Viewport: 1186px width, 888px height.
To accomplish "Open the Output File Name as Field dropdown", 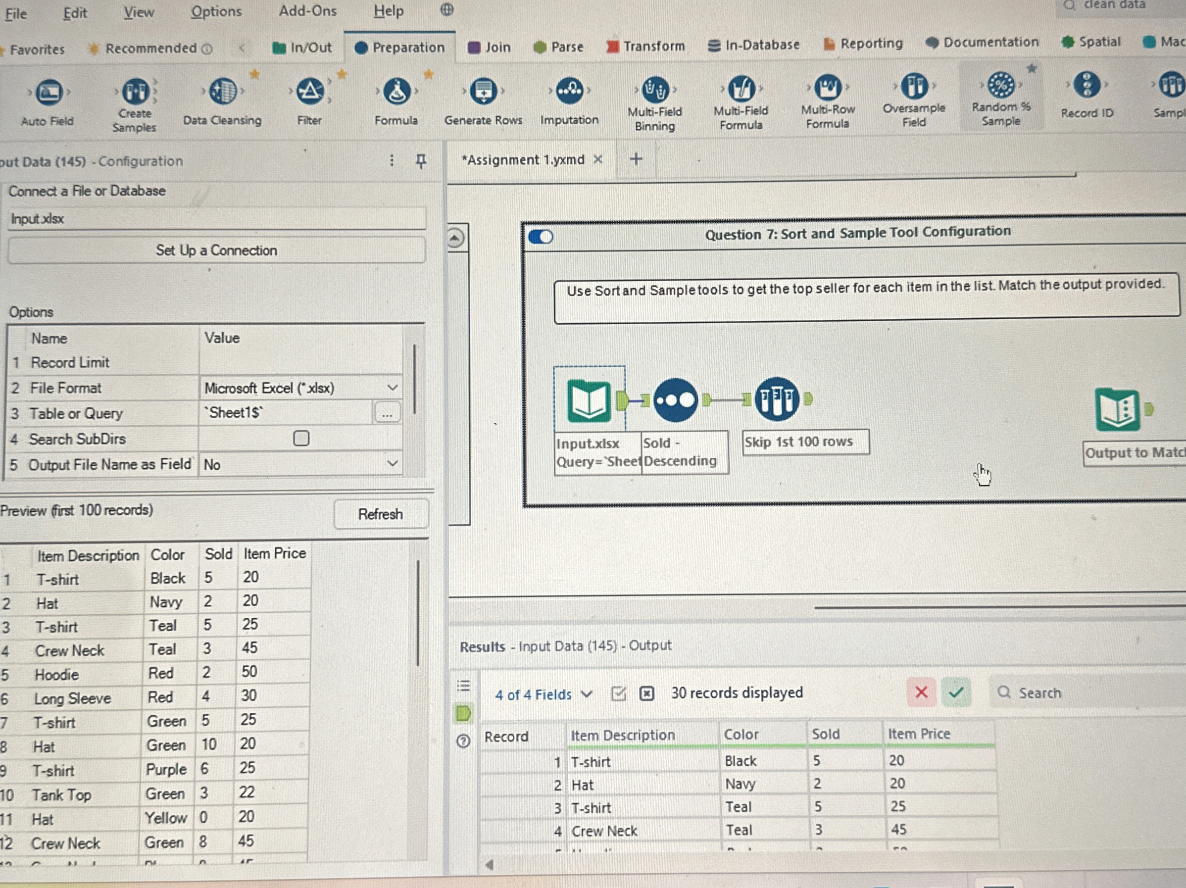I will pos(393,463).
